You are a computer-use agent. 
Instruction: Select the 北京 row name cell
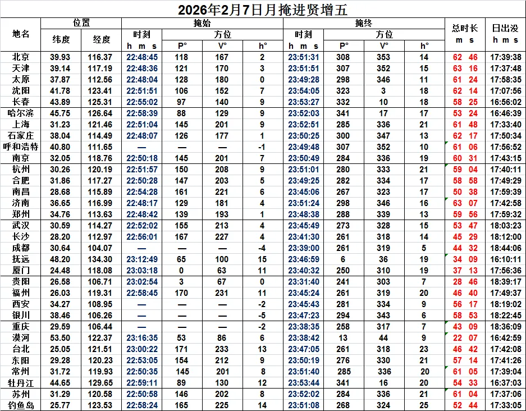20,57
